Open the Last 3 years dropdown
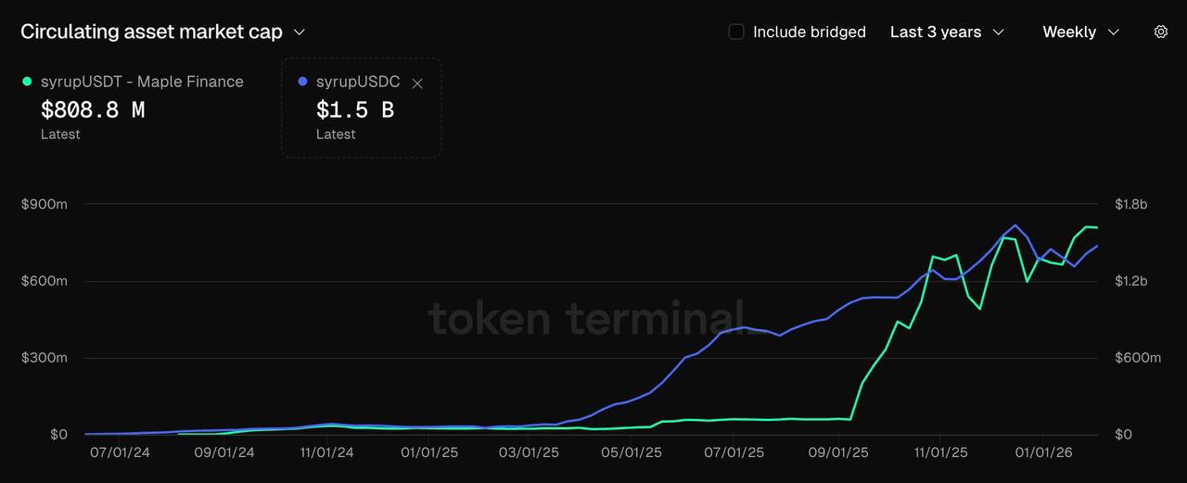 point(946,32)
